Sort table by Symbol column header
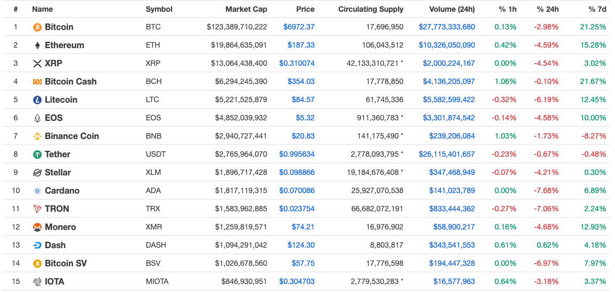This screenshot has height=292, width=615. 159,9
